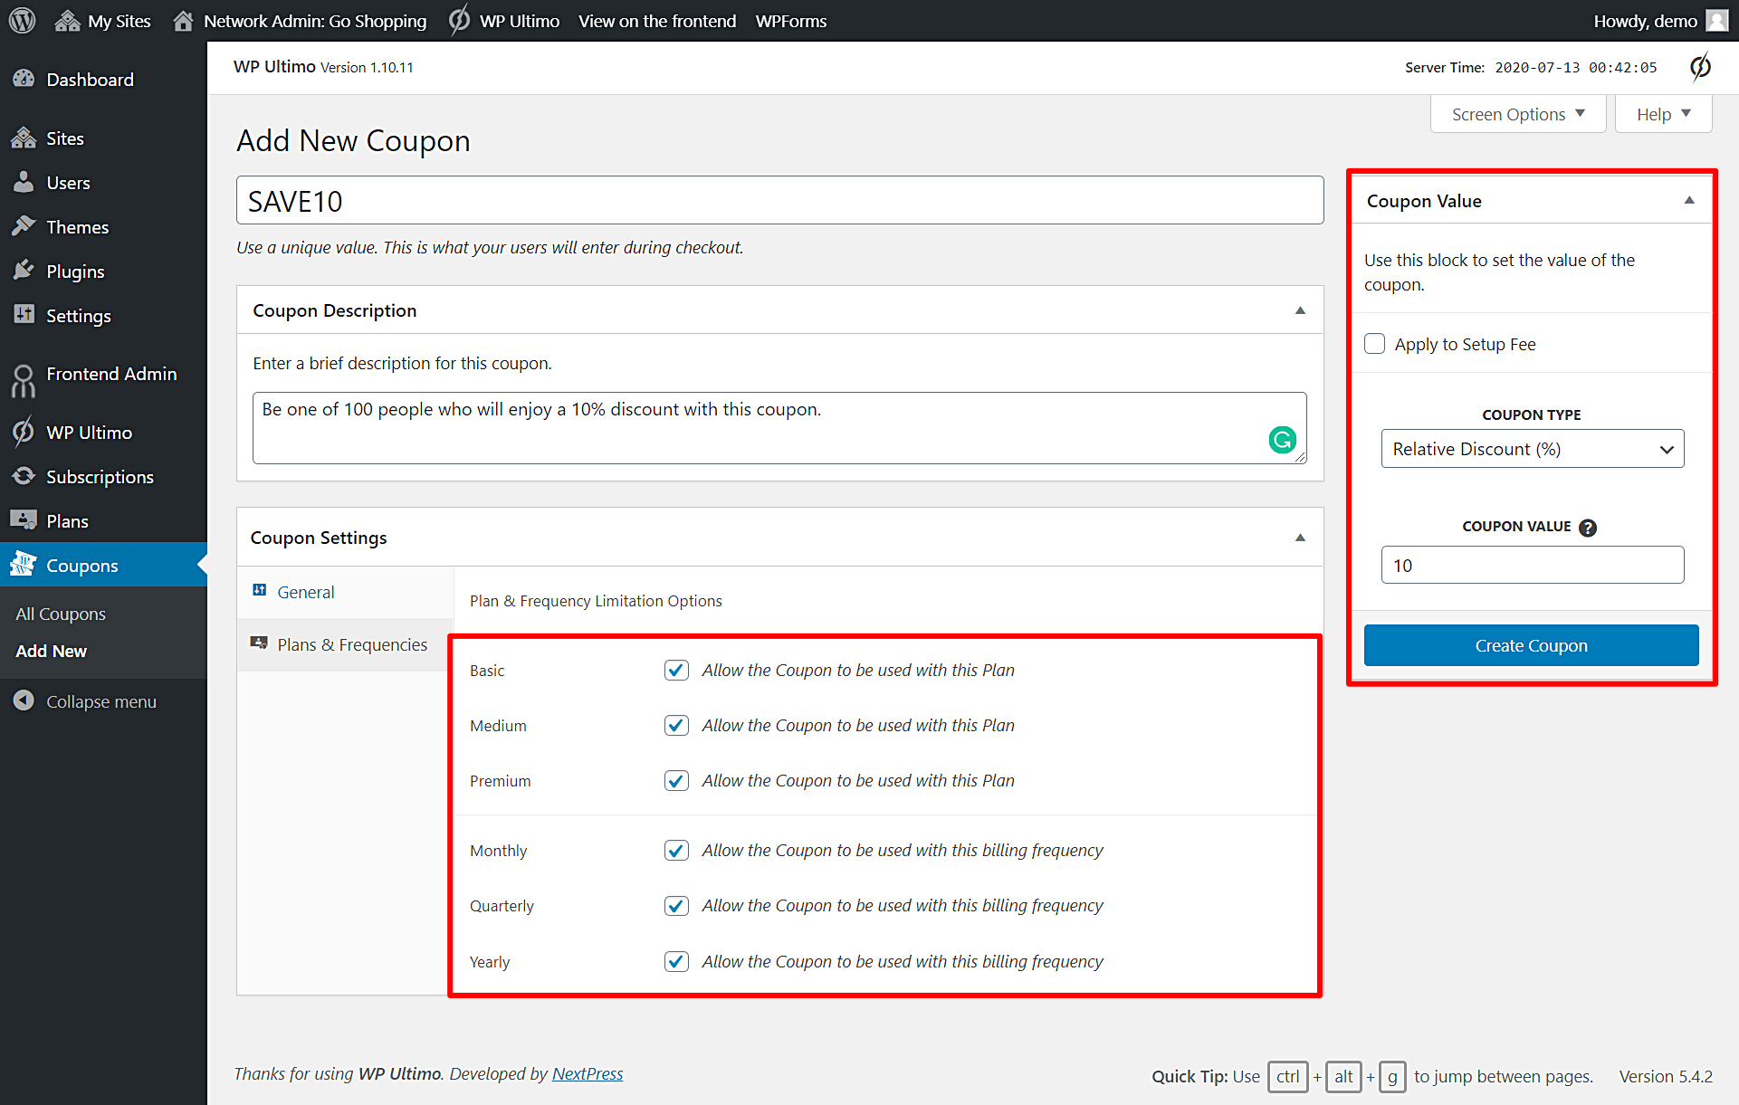Click the Settings sliders icon
Viewport: 1739px width, 1105px height.
pyautogui.click(x=24, y=315)
